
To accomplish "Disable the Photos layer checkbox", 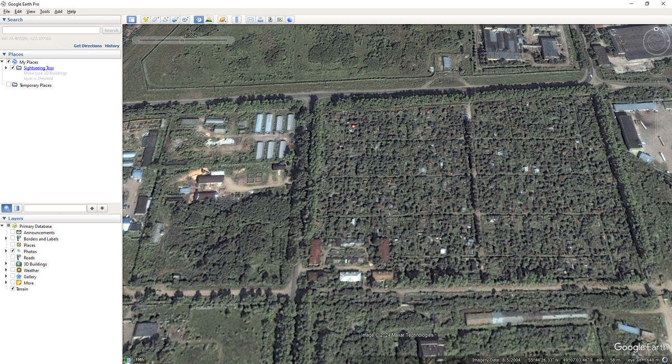I will point(13,251).
